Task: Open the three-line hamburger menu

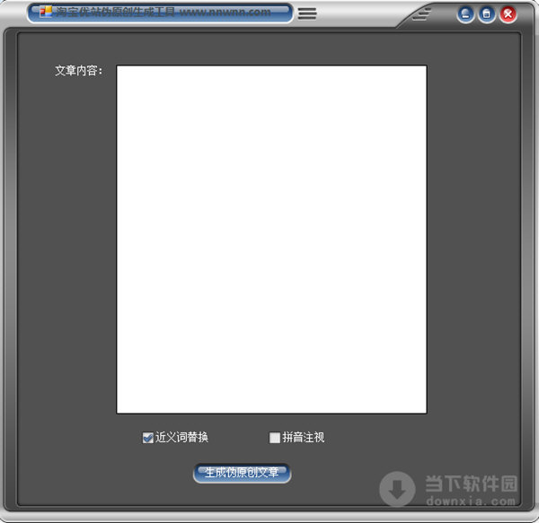Action: [x=307, y=13]
